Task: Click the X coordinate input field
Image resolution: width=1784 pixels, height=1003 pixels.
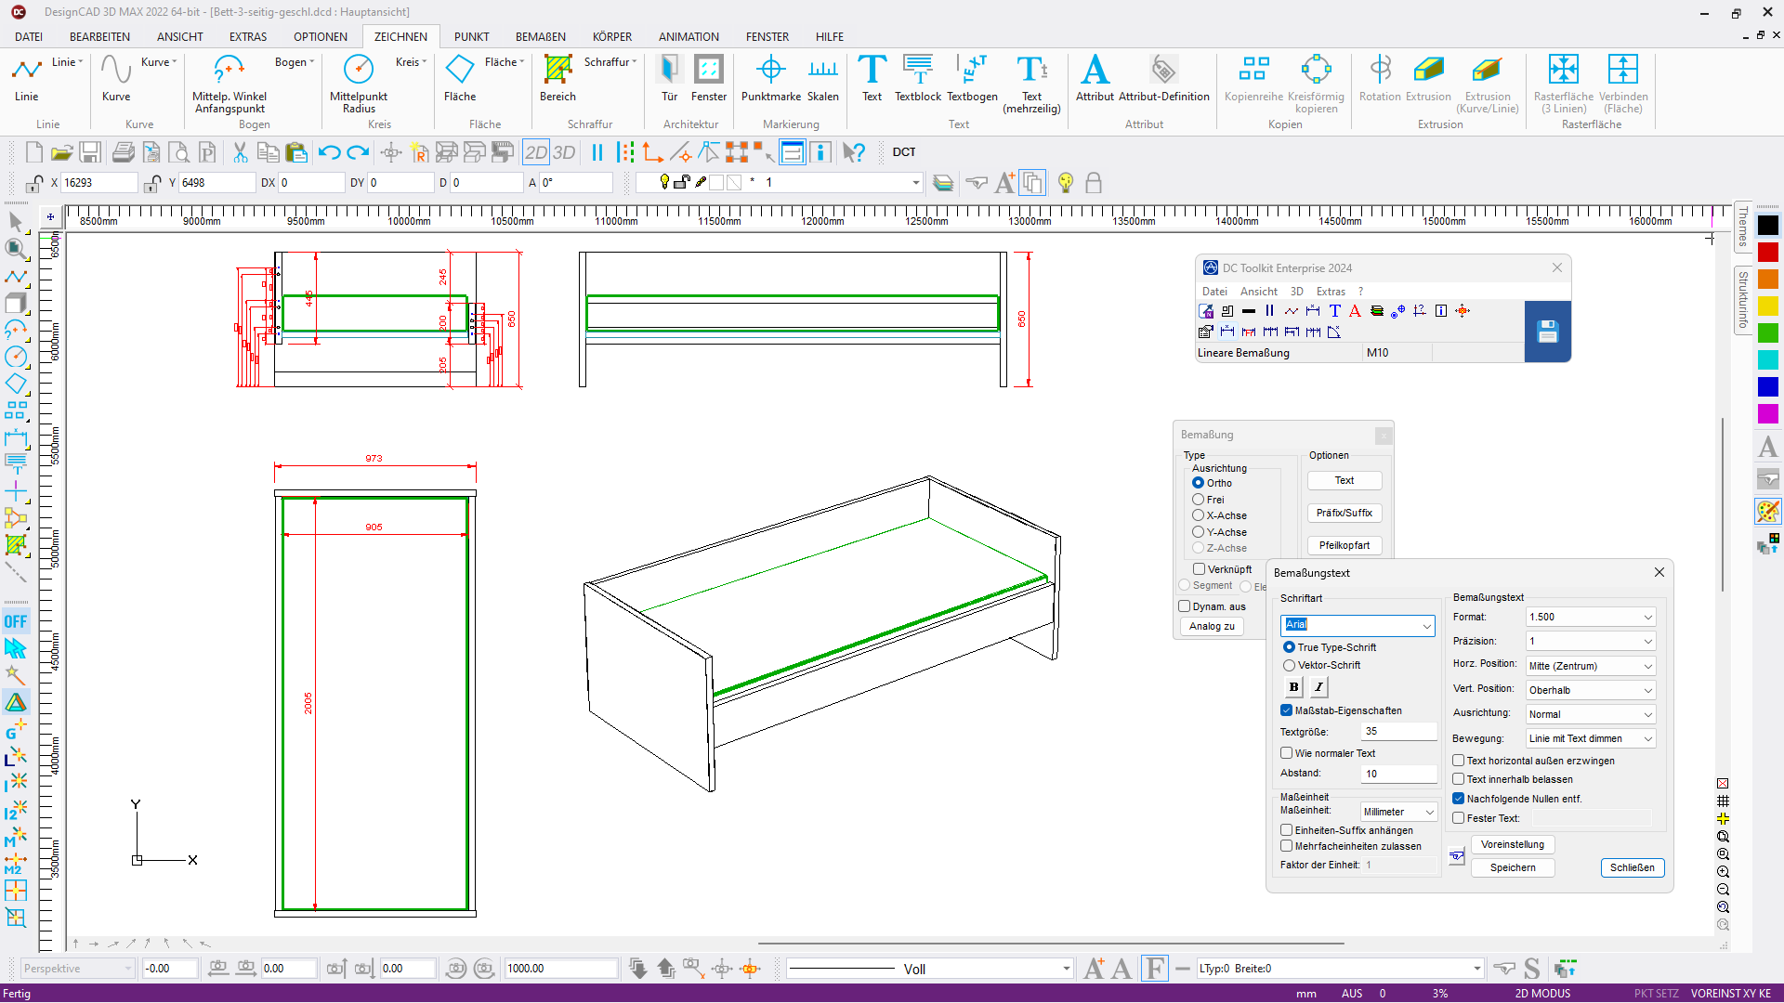Action: [x=99, y=183]
